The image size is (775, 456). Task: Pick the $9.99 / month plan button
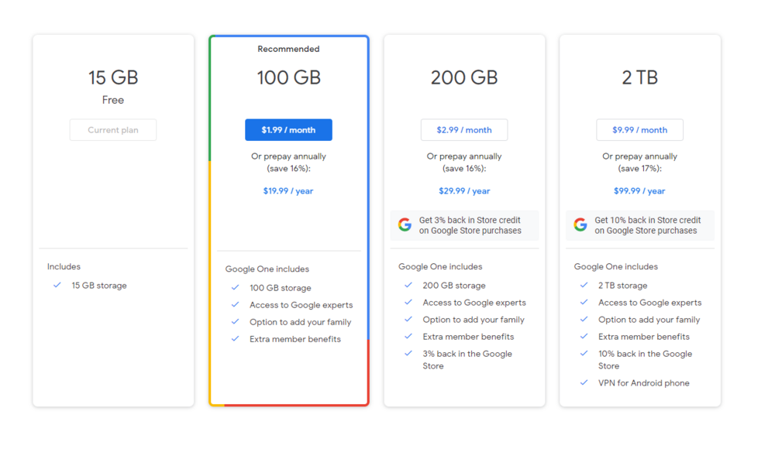pos(639,130)
